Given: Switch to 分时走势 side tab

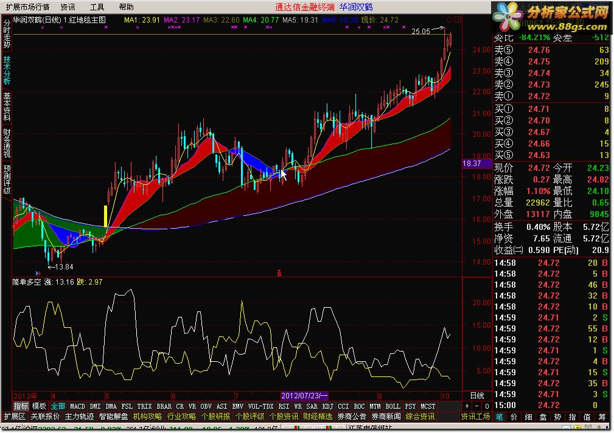Looking at the screenshot, I should [7, 34].
